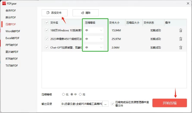Click 加载成功 status of the 15.94M file

155,30
